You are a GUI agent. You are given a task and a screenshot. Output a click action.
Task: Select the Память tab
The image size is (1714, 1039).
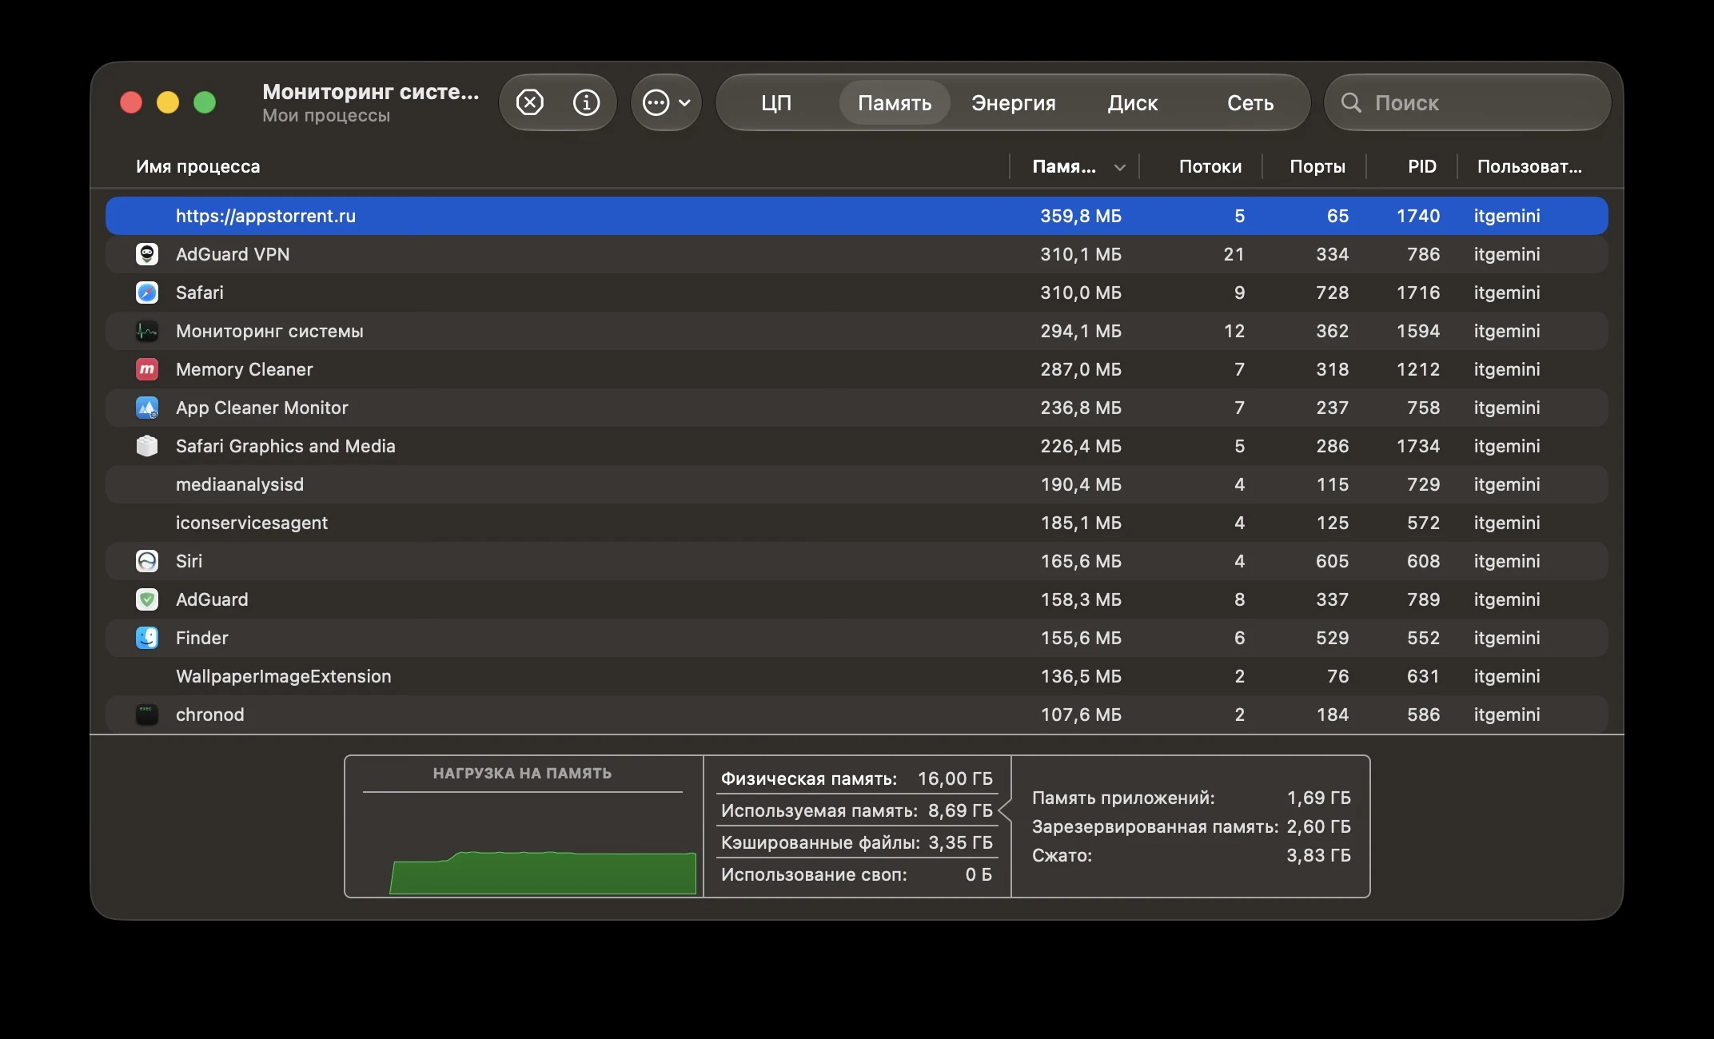pyautogui.click(x=895, y=103)
